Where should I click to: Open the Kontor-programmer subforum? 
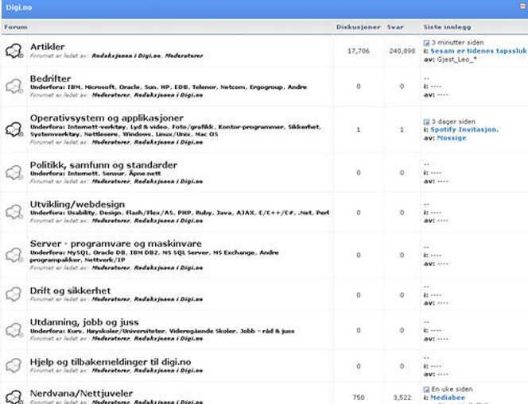point(250,127)
